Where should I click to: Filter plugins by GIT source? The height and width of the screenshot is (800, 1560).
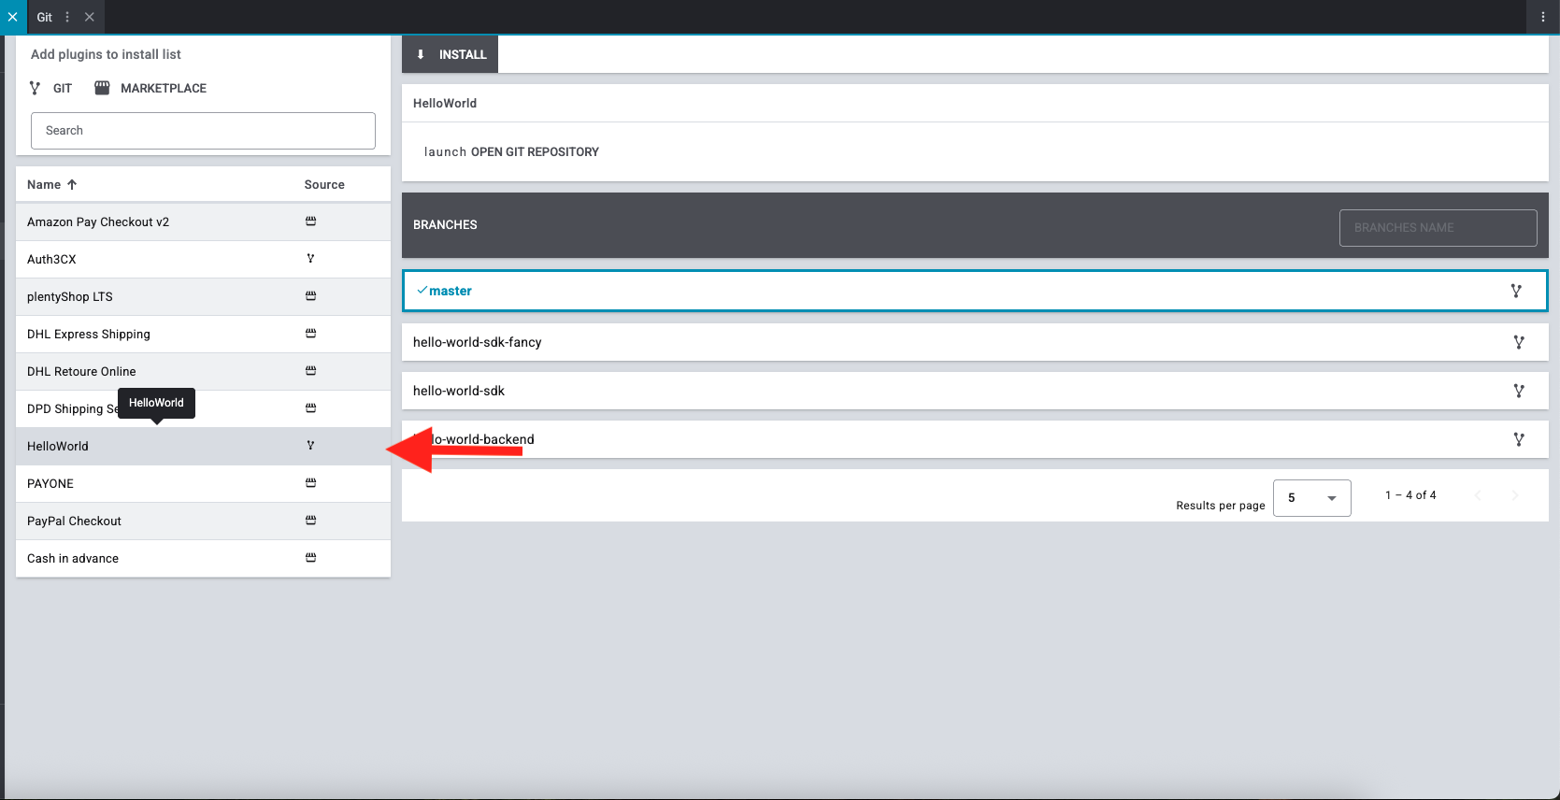51,88
